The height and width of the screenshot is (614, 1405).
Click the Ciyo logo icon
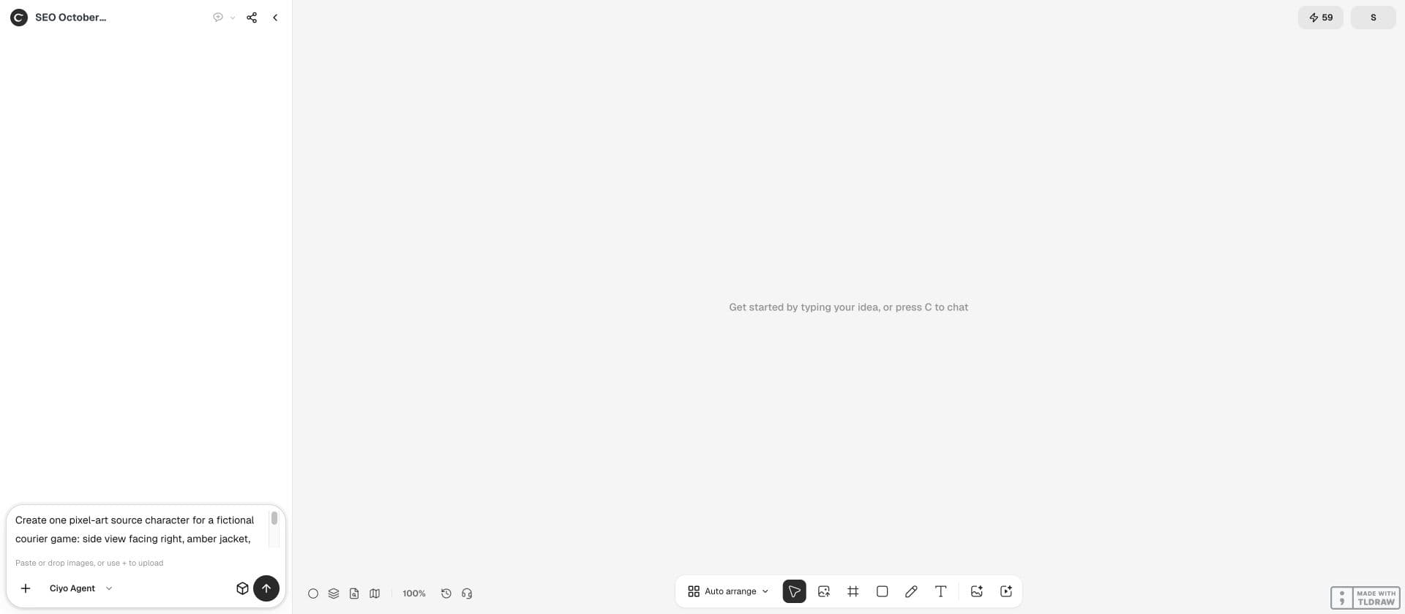[x=19, y=18]
